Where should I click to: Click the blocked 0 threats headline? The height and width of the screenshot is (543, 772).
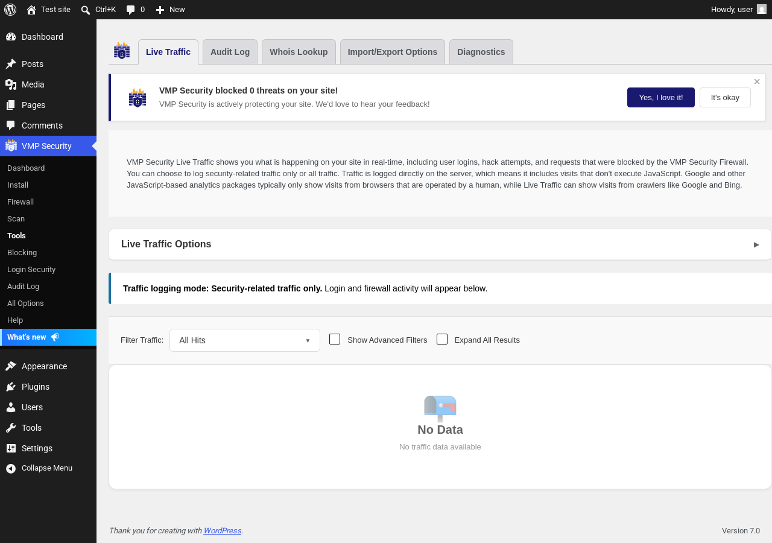[248, 91]
